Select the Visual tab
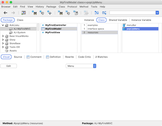162x126 pixels. click(x=6, y=57)
